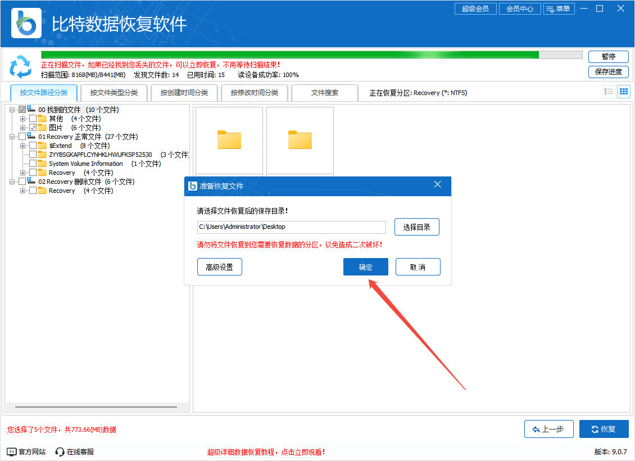The width and height of the screenshot is (635, 461).
Task: Click drive icon beside 00 找到的文件
Action: point(31,109)
